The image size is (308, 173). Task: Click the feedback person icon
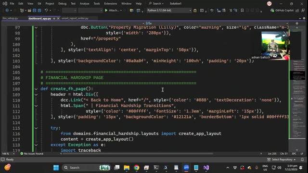coord(303,11)
